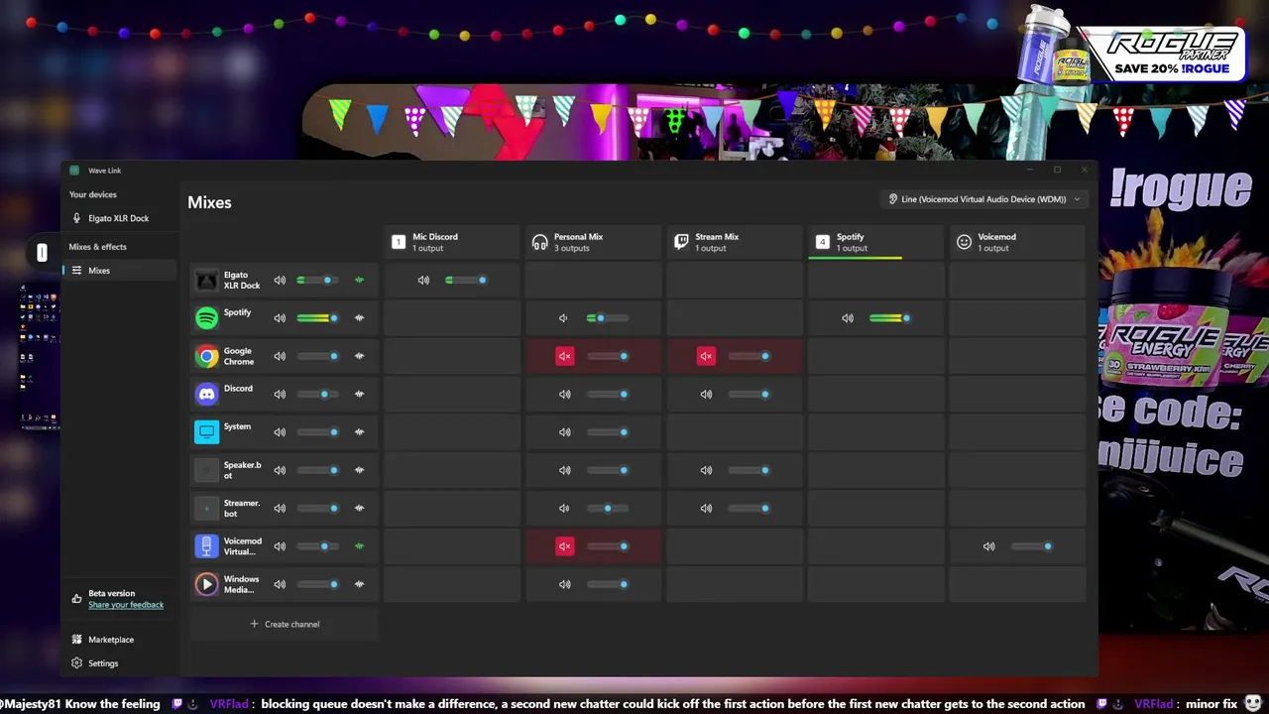Open the Line Voicemod output device dropdown
Viewport: 1269px width, 714px height.
(983, 199)
